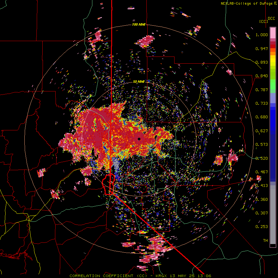Click the 0.627 value on the color scale
Image resolution: width=278 pixels, height=278 pixels.
coord(262,131)
